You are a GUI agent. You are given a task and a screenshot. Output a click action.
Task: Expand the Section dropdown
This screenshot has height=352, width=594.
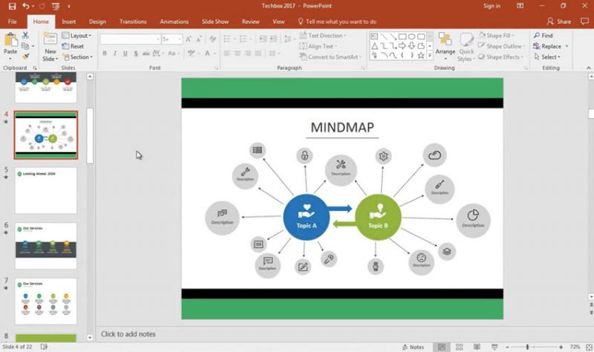pyautogui.click(x=77, y=57)
